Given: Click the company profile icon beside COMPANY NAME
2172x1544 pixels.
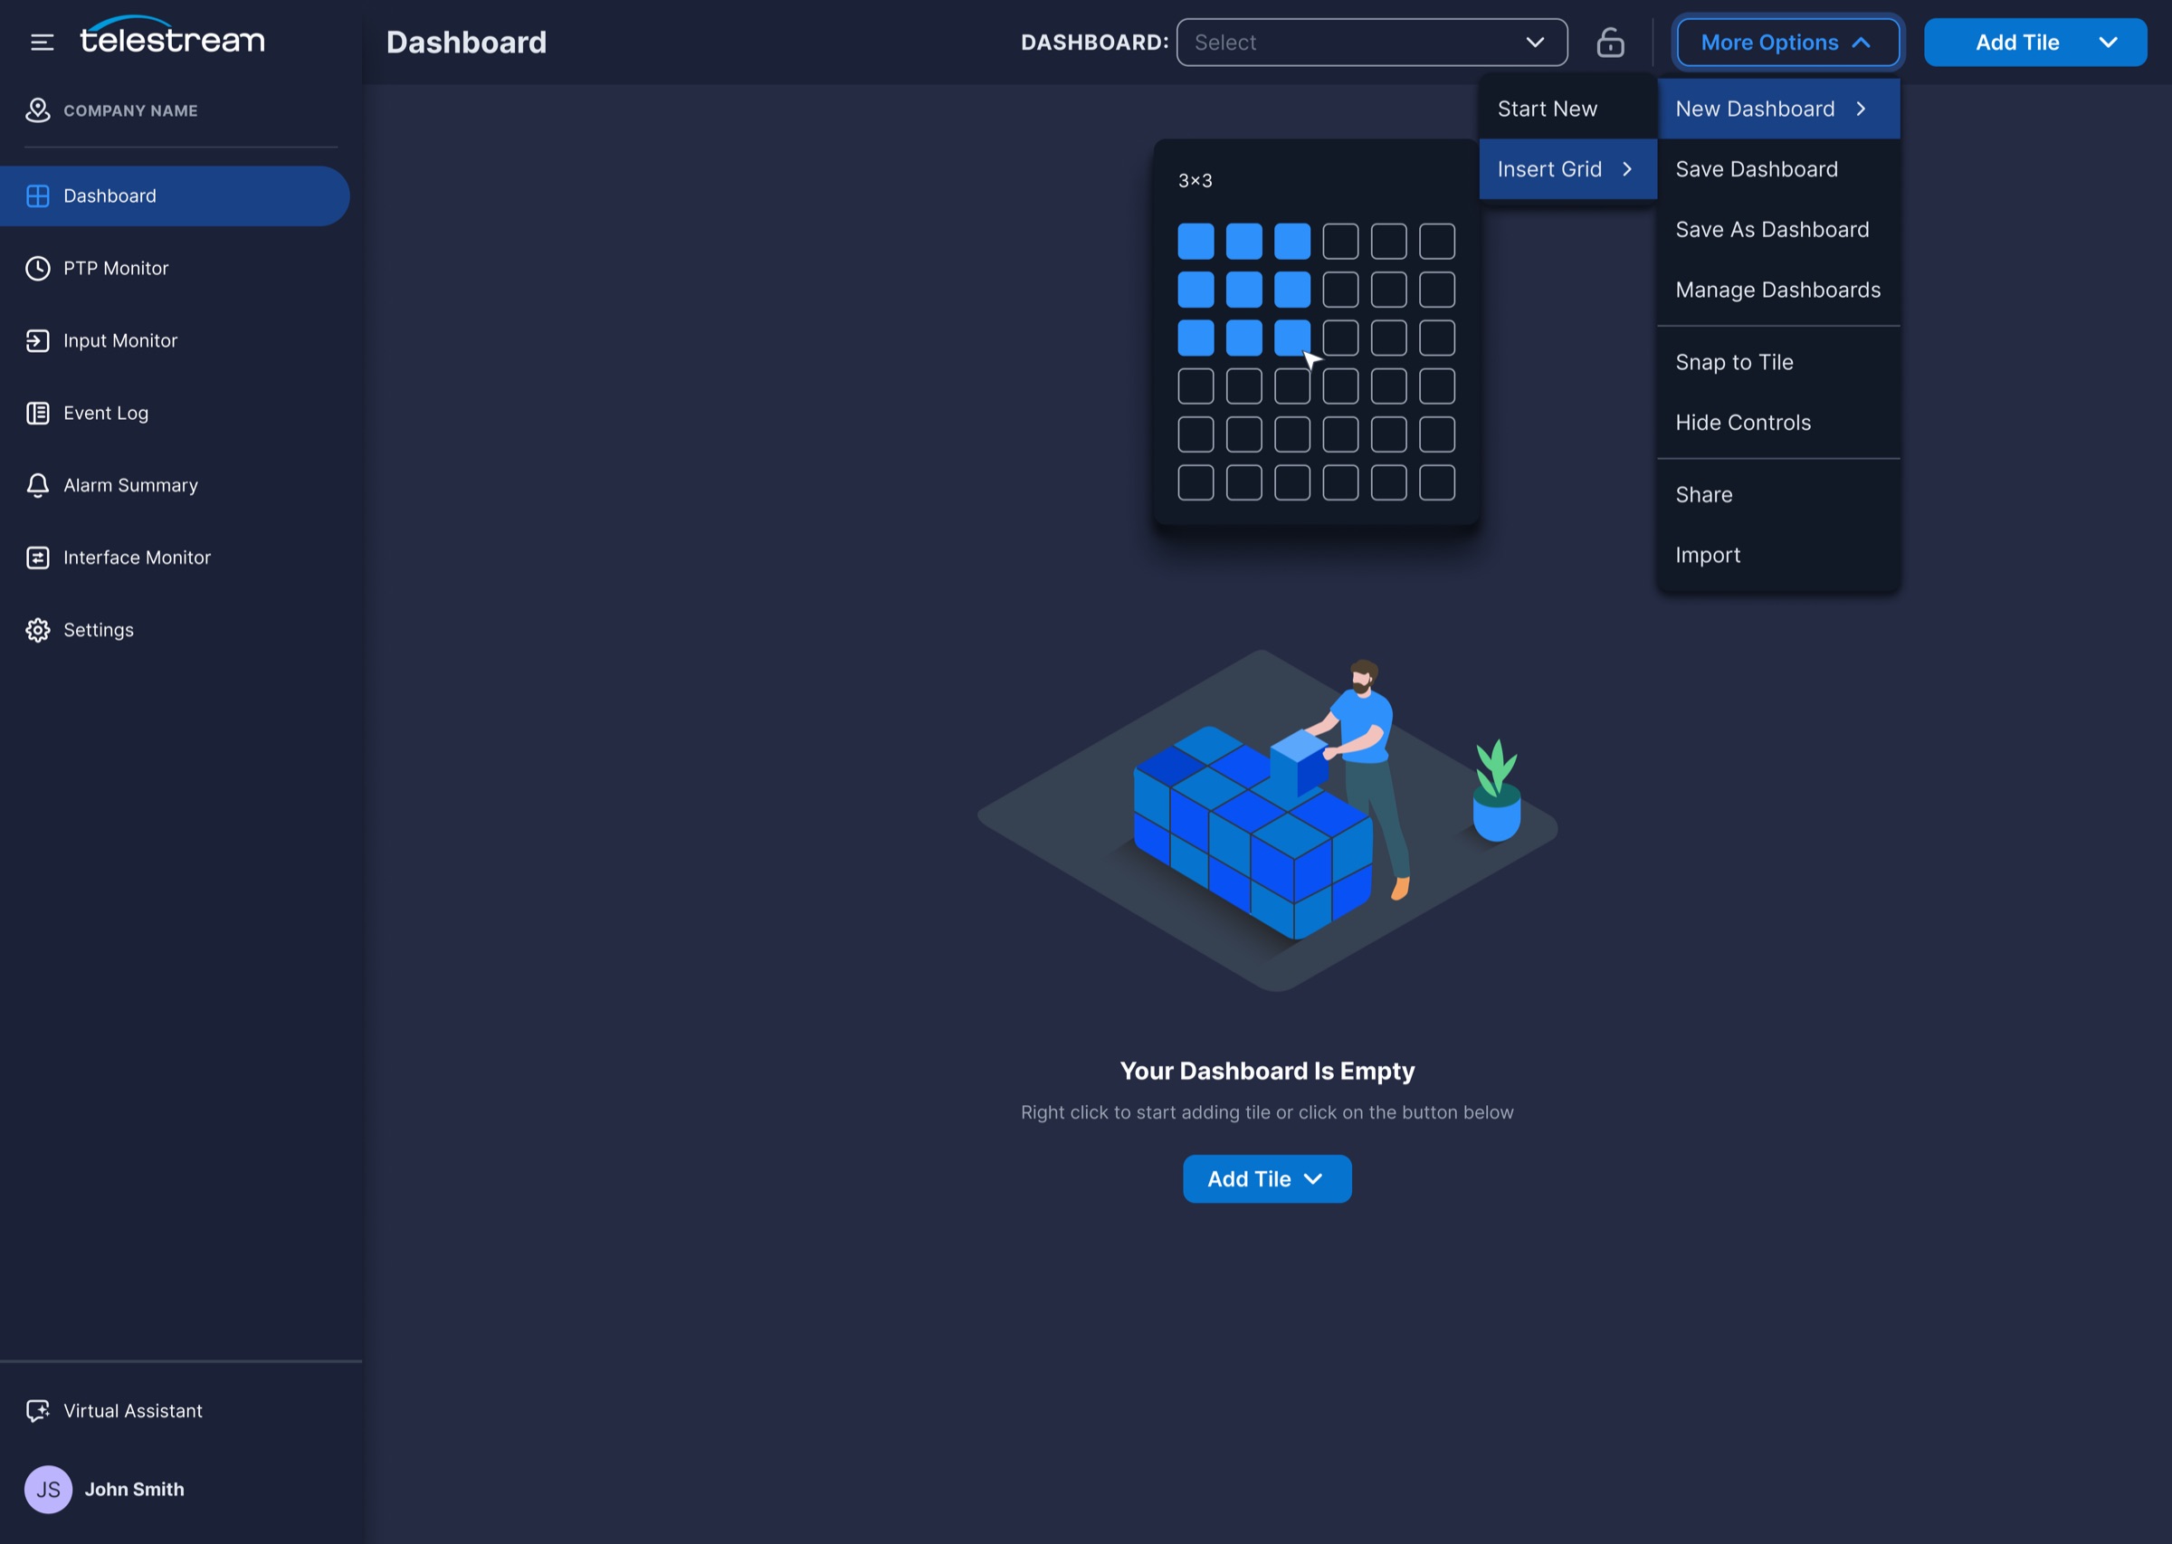Looking at the screenshot, I should (x=37, y=110).
